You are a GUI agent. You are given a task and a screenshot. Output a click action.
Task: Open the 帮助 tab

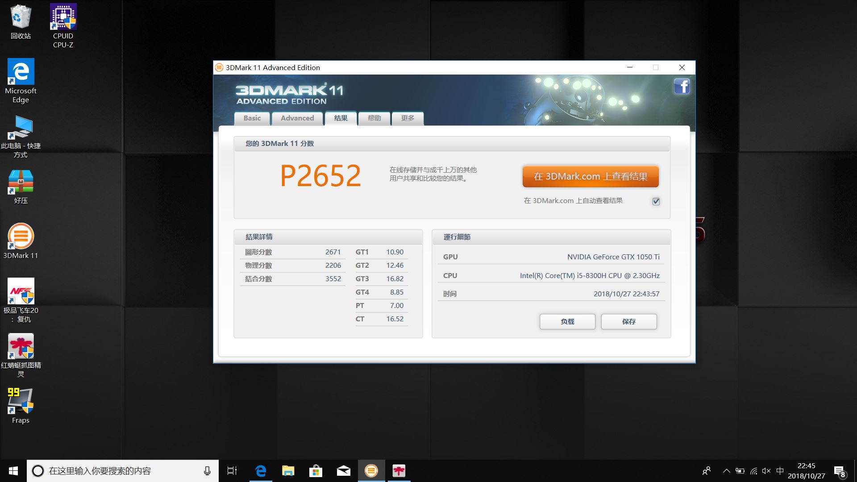[374, 118]
